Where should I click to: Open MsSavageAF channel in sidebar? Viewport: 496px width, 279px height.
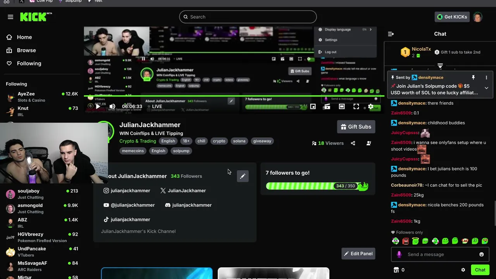tap(42, 266)
